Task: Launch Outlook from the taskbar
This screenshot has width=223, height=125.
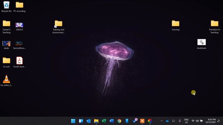Action: click(89, 121)
